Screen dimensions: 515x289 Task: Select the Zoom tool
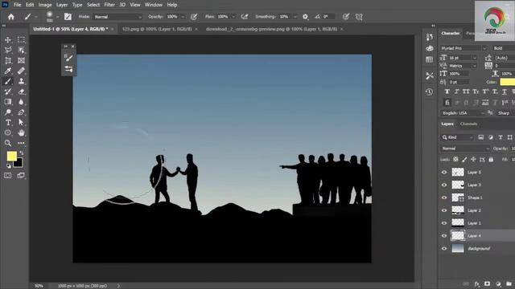(x=8, y=143)
